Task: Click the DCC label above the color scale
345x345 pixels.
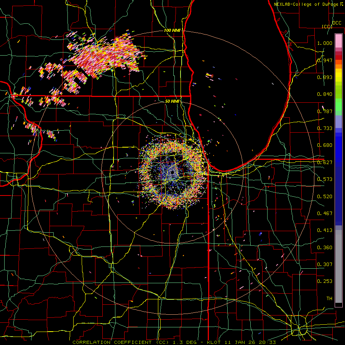Action: pyautogui.click(x=337, y=23)
